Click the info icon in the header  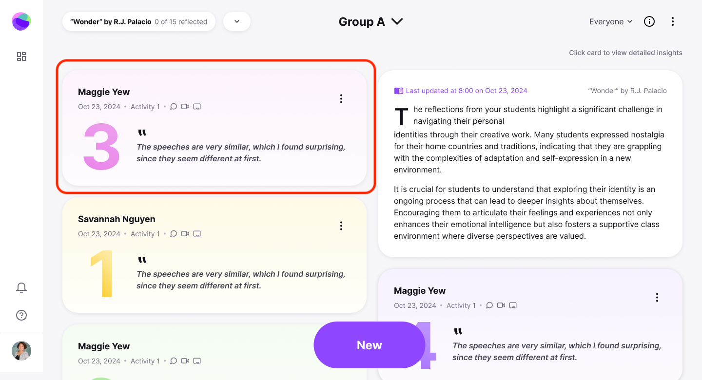point(649,21)
